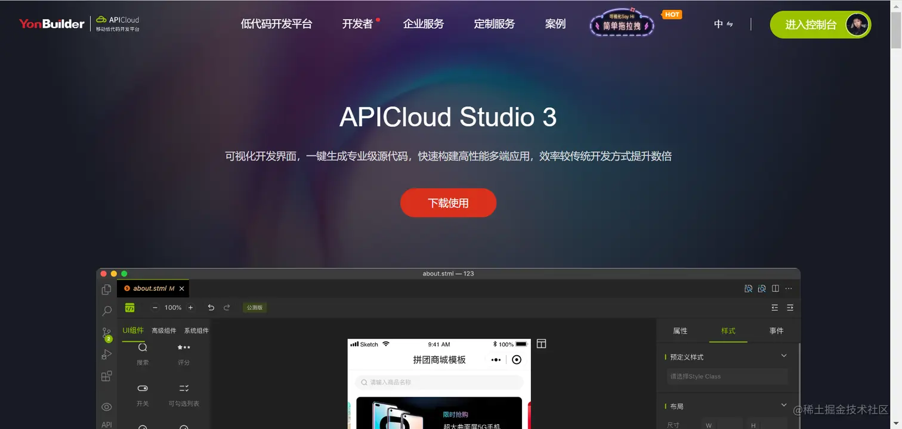Screen dimensions: 902x429
Task: Click the 下载使用 download button
Action: [x=448, y=203]
